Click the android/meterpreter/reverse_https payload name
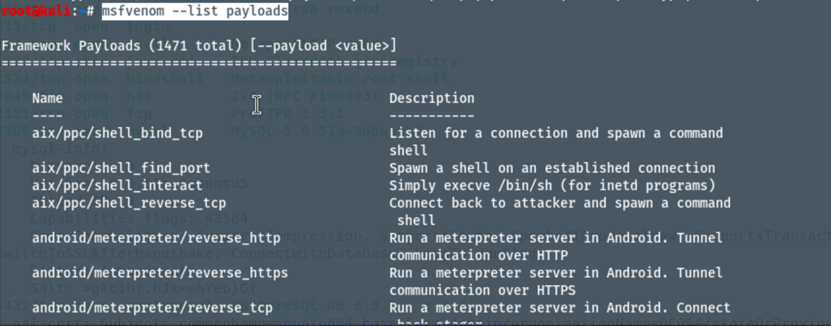The width and height of the screenshot is (831, 326). 160,273
